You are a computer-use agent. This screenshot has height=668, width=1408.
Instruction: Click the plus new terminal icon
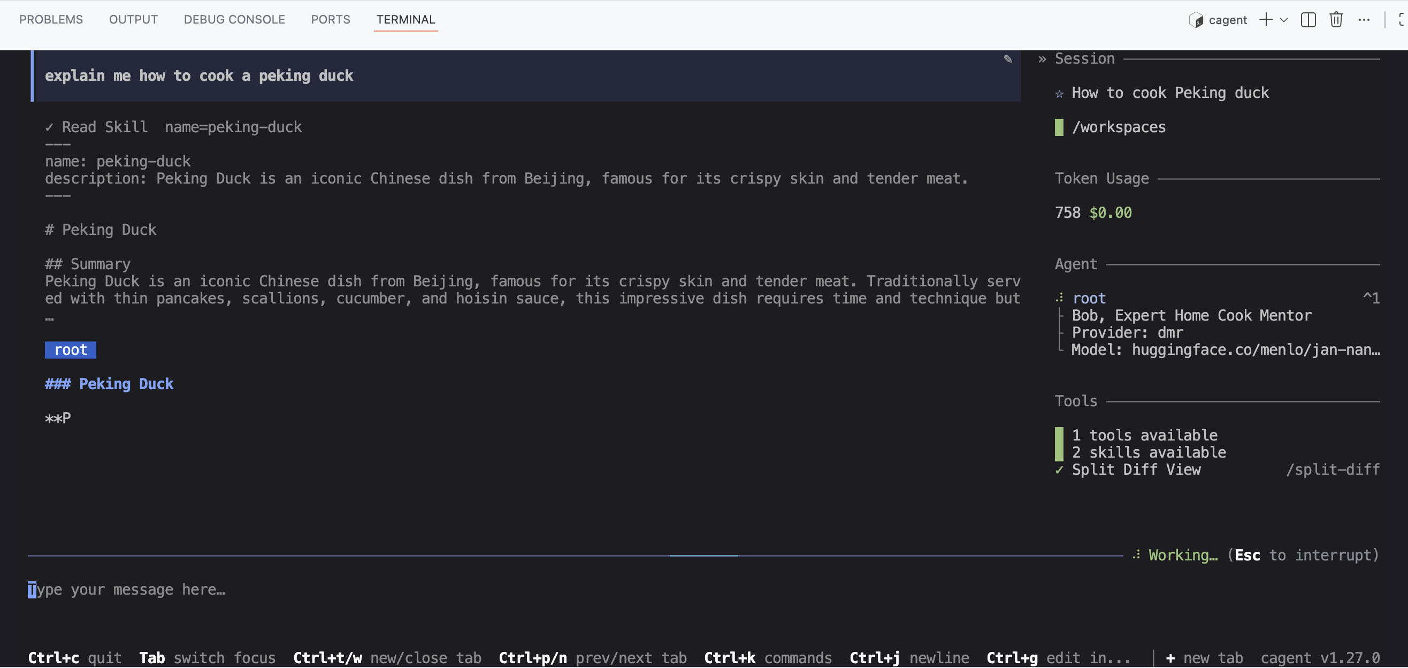pos(1265,20)
